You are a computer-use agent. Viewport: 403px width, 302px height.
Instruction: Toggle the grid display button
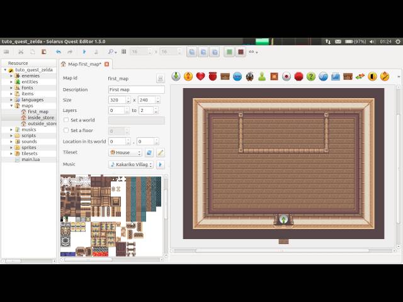[x=124, y=52]
